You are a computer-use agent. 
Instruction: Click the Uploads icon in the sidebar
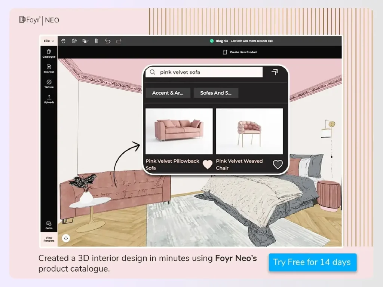click(48, 99)
